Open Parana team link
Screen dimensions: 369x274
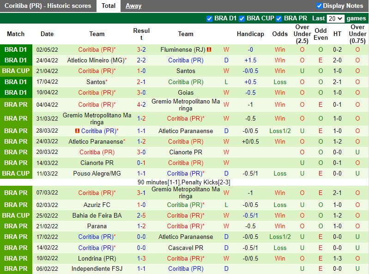pyautogui.click(x=97, y=226)
